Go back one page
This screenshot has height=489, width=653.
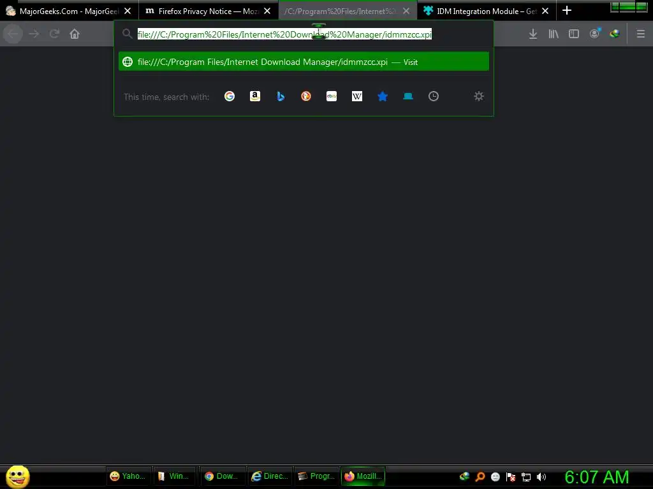point(13,34)
